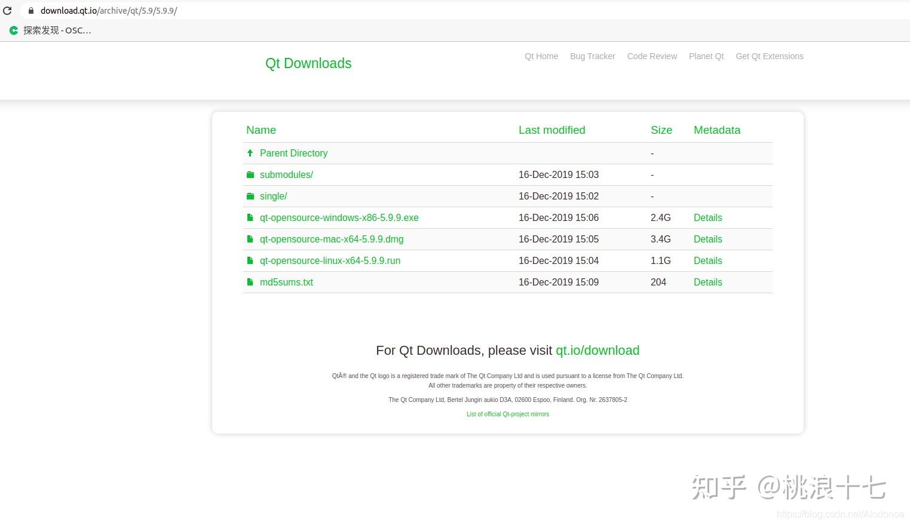The height and width of the screenshot is (525, 910).
Task: Open the single/ folder
Action: 273,196
